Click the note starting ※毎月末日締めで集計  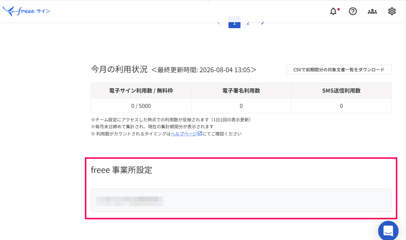pos(152,126)
